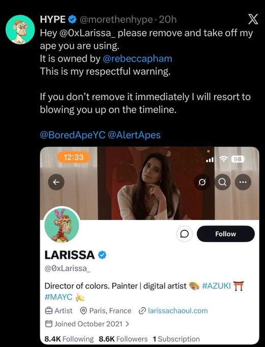The image size is (265, 347).
Task: Click LARISSA's blue verified badge
Action: pyautogui.click(x=102, y=255)
